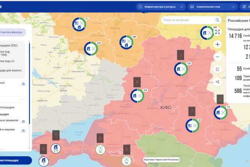Click the Харьков city label on map
This screenshot has width=250, height=167.
click(x=78, y=61)
